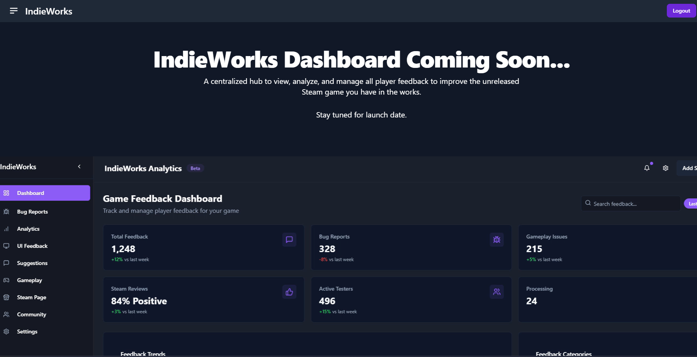Click the Game Feedback Dashboard heading
This screenshot has height=357, width=697.
pos(163,199)
